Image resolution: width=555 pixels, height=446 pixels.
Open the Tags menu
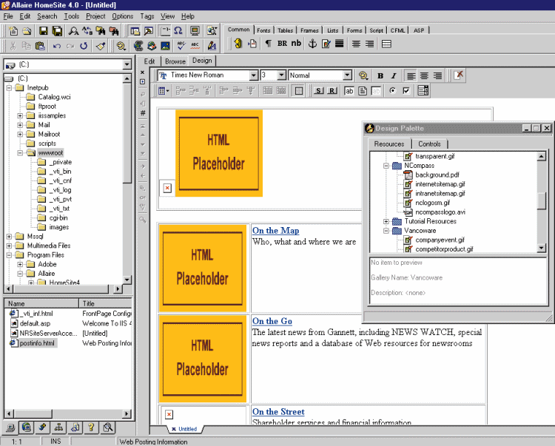[147, 16]
